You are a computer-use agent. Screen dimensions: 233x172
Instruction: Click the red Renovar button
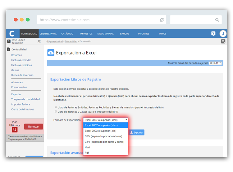coord(34,127)
